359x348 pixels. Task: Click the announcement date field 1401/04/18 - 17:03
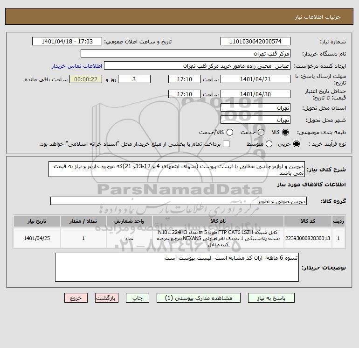click(67, 41)
